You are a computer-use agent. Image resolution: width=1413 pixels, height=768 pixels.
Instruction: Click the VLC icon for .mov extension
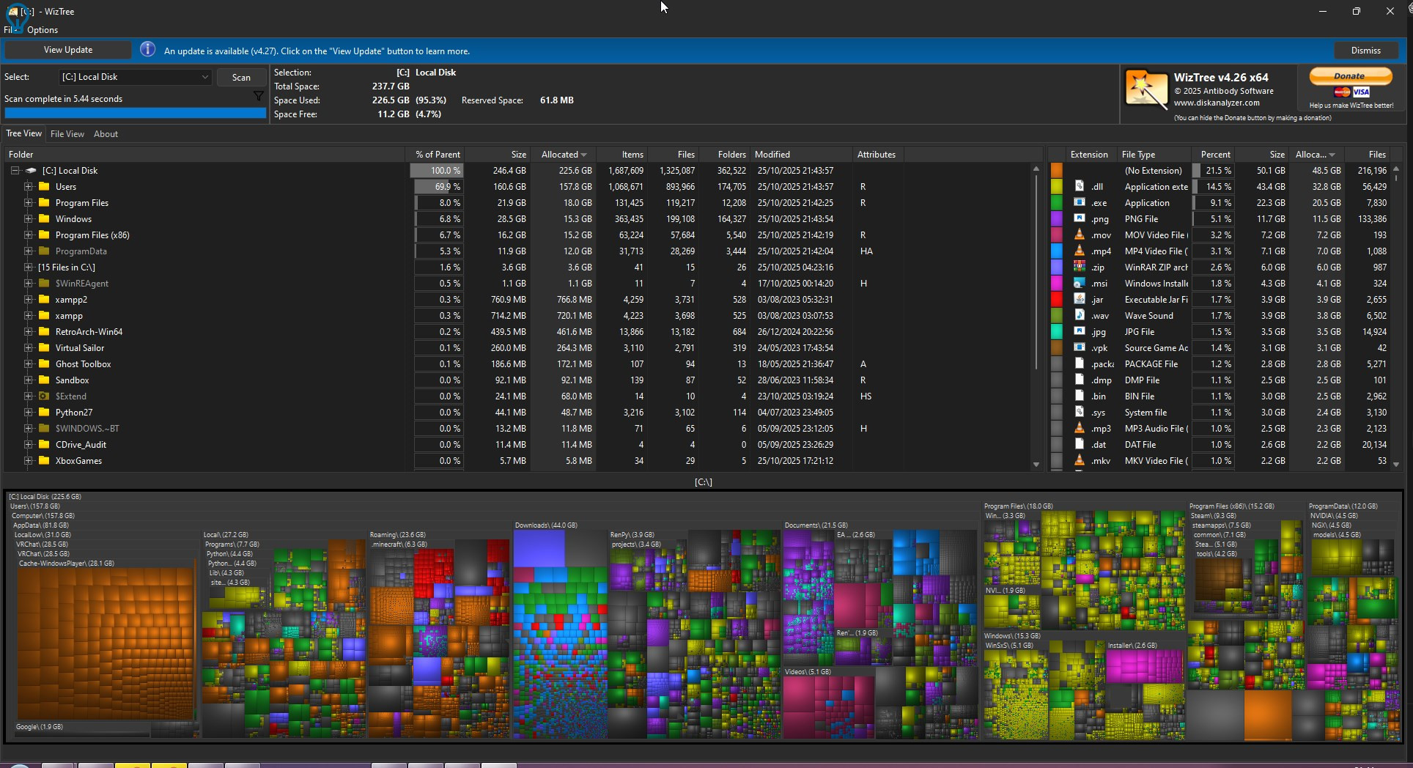(1079, 235)
